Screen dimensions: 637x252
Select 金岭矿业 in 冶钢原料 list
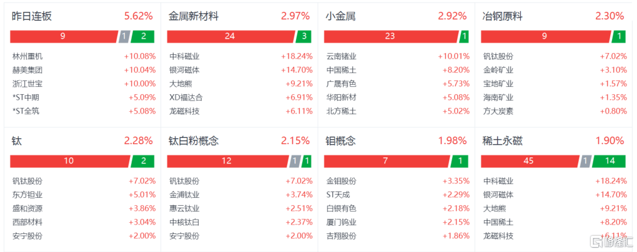pyautogui.click(x=498, y=70)
